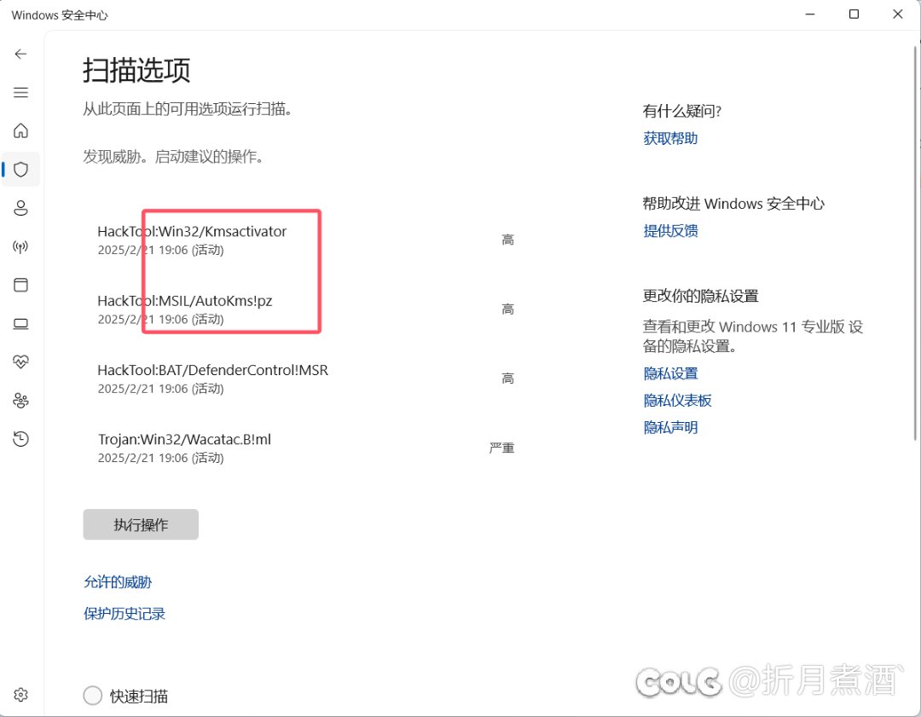Open Family options icon
The width and height of the screenshot is (921, 717).
click(20, 401)
